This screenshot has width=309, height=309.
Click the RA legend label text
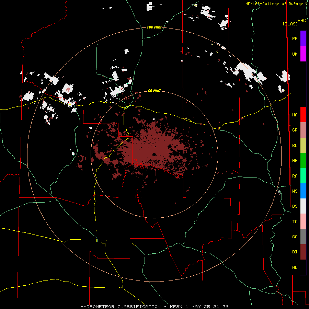[x=295, y=176]
